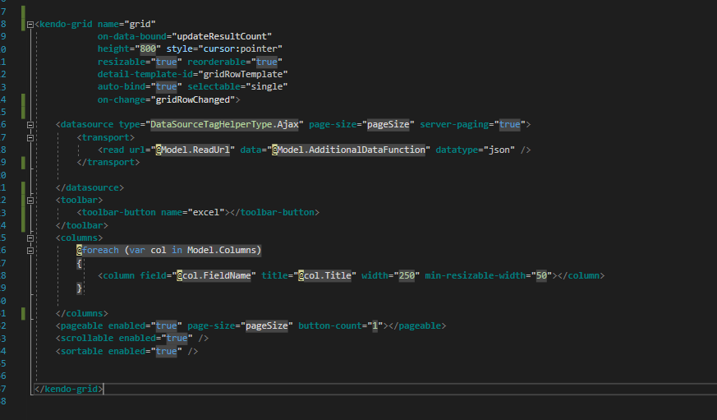The height and width of the screenshot is (420, 717).
Task: Click the column width value "250"
Action: click(x=407, y=275)
